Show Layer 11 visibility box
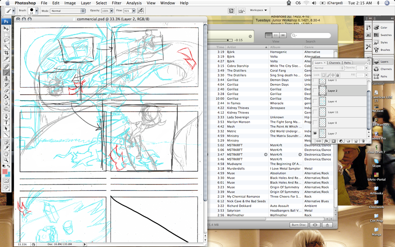This screenshot has height=247, width=395. 315,112
